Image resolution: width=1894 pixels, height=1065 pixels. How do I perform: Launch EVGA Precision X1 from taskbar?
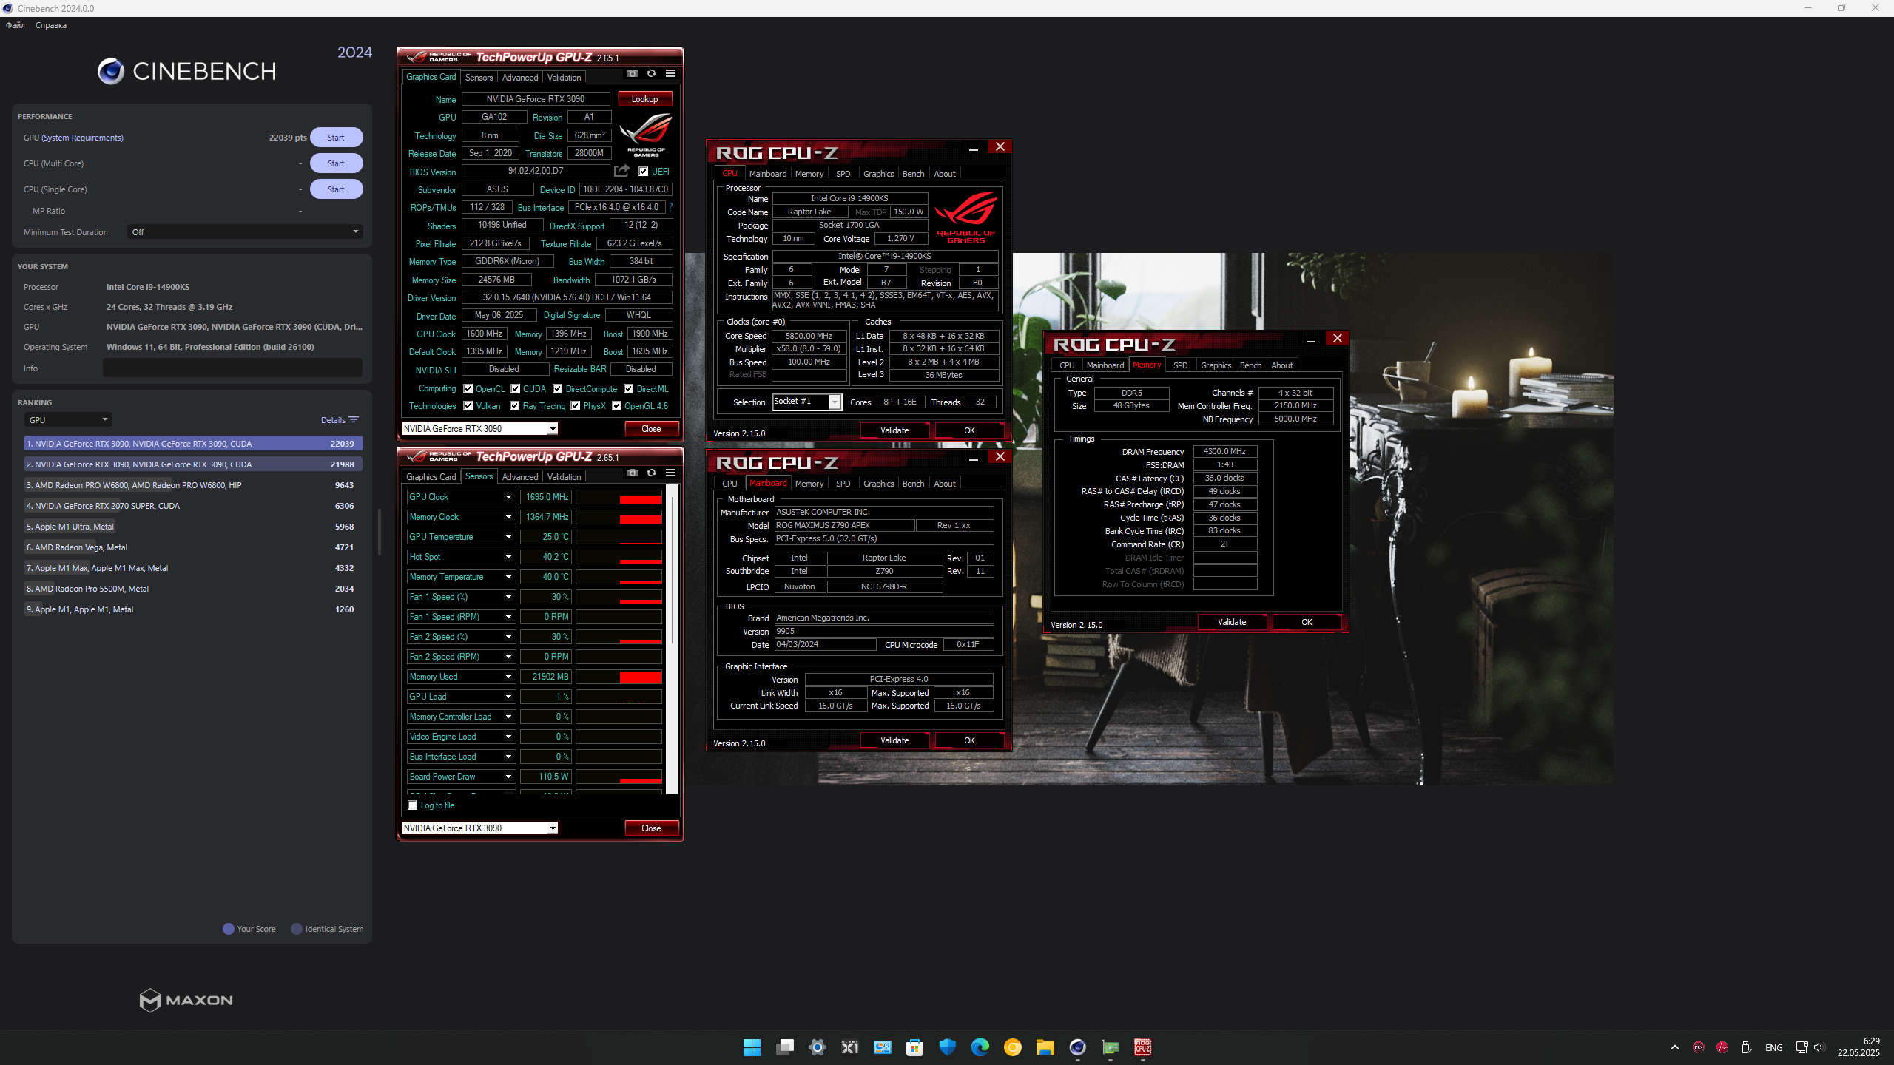[x=849, y=1047]
